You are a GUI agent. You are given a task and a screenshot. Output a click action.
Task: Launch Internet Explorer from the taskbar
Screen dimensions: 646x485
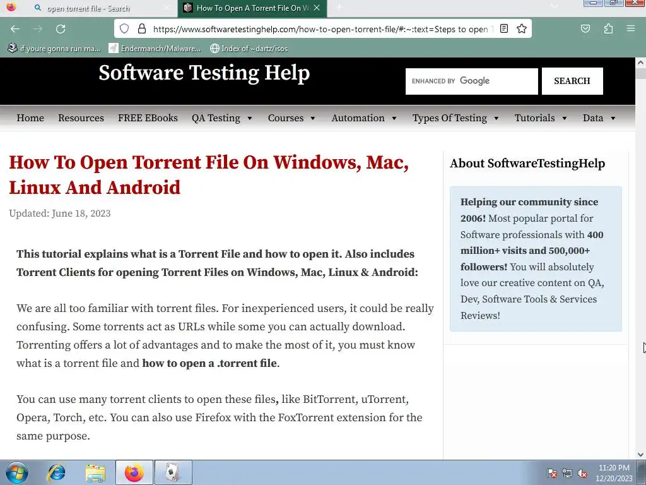[56, 473]
